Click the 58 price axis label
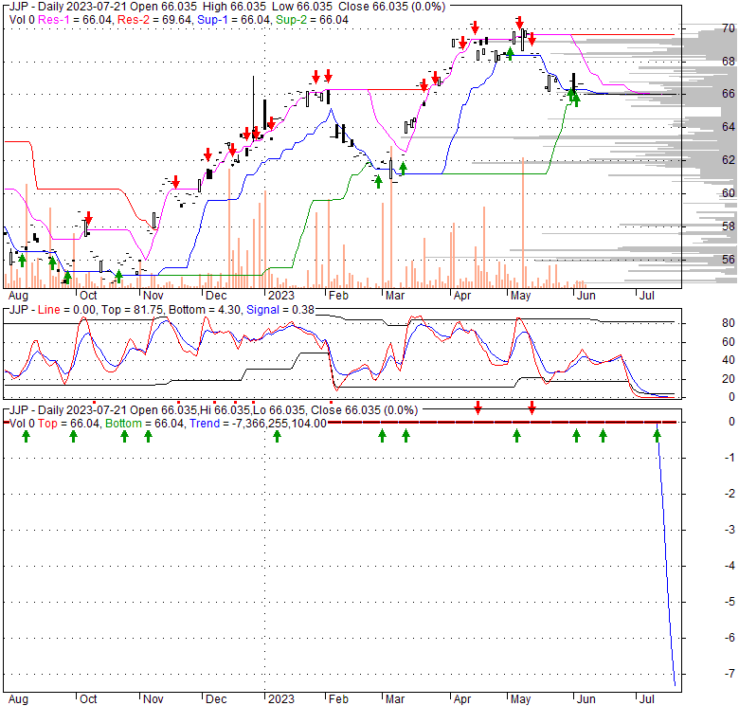739x706 pixels. pyautogui.click(x=729, y=226)
